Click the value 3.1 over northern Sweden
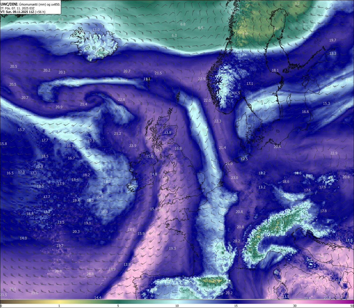 (x=276, y=29)
